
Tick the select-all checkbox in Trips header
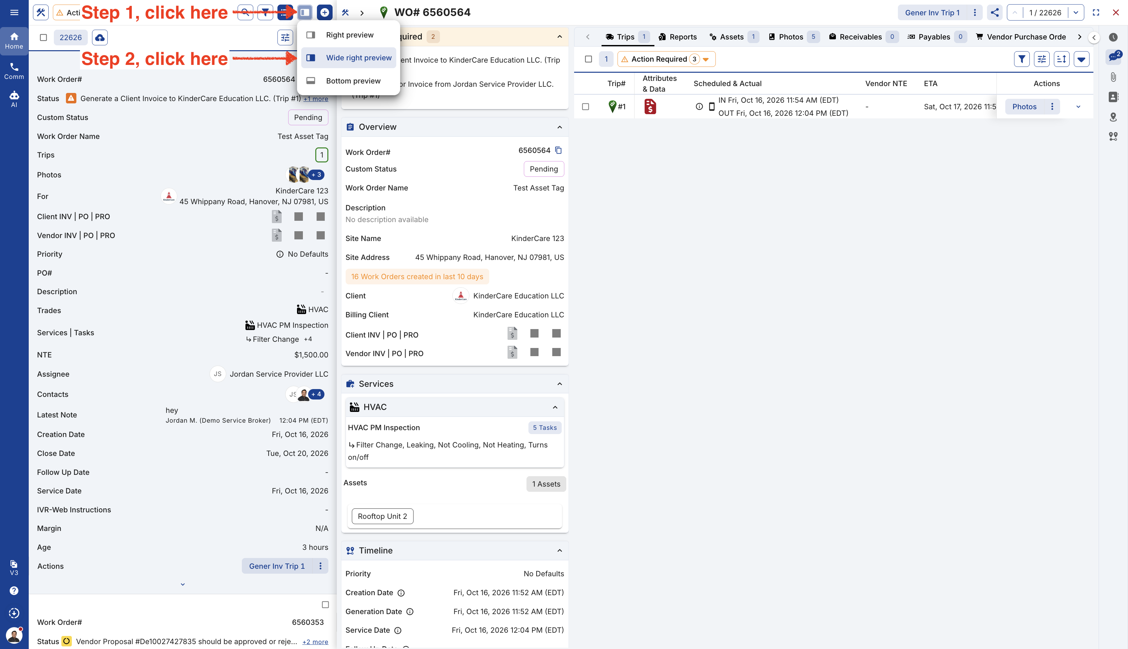click(588, 59)
